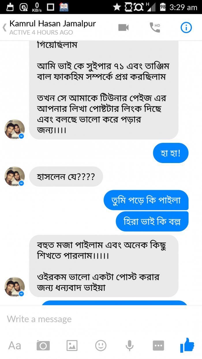Go back using the header arrow
This screenshot has height=359, width=202.
pos(4,28)
